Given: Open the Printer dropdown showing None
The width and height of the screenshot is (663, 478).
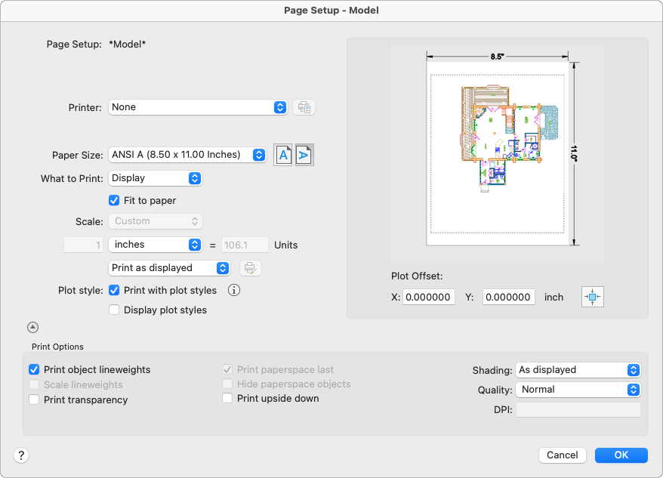Looking at the screenshot, I should click(198, 107).
